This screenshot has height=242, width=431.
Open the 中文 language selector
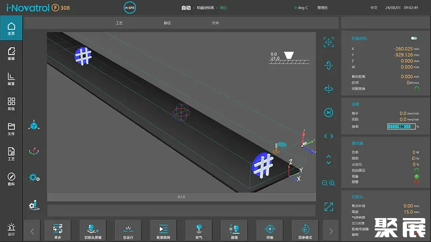pyautogui.click(x=374, y=8)
